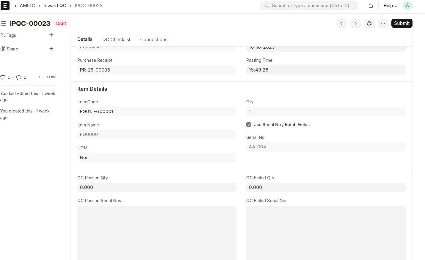This screenshot has height=260, width=425.
Task: Switch to the QC Checklist tab
Action: [x=116, y=39]
